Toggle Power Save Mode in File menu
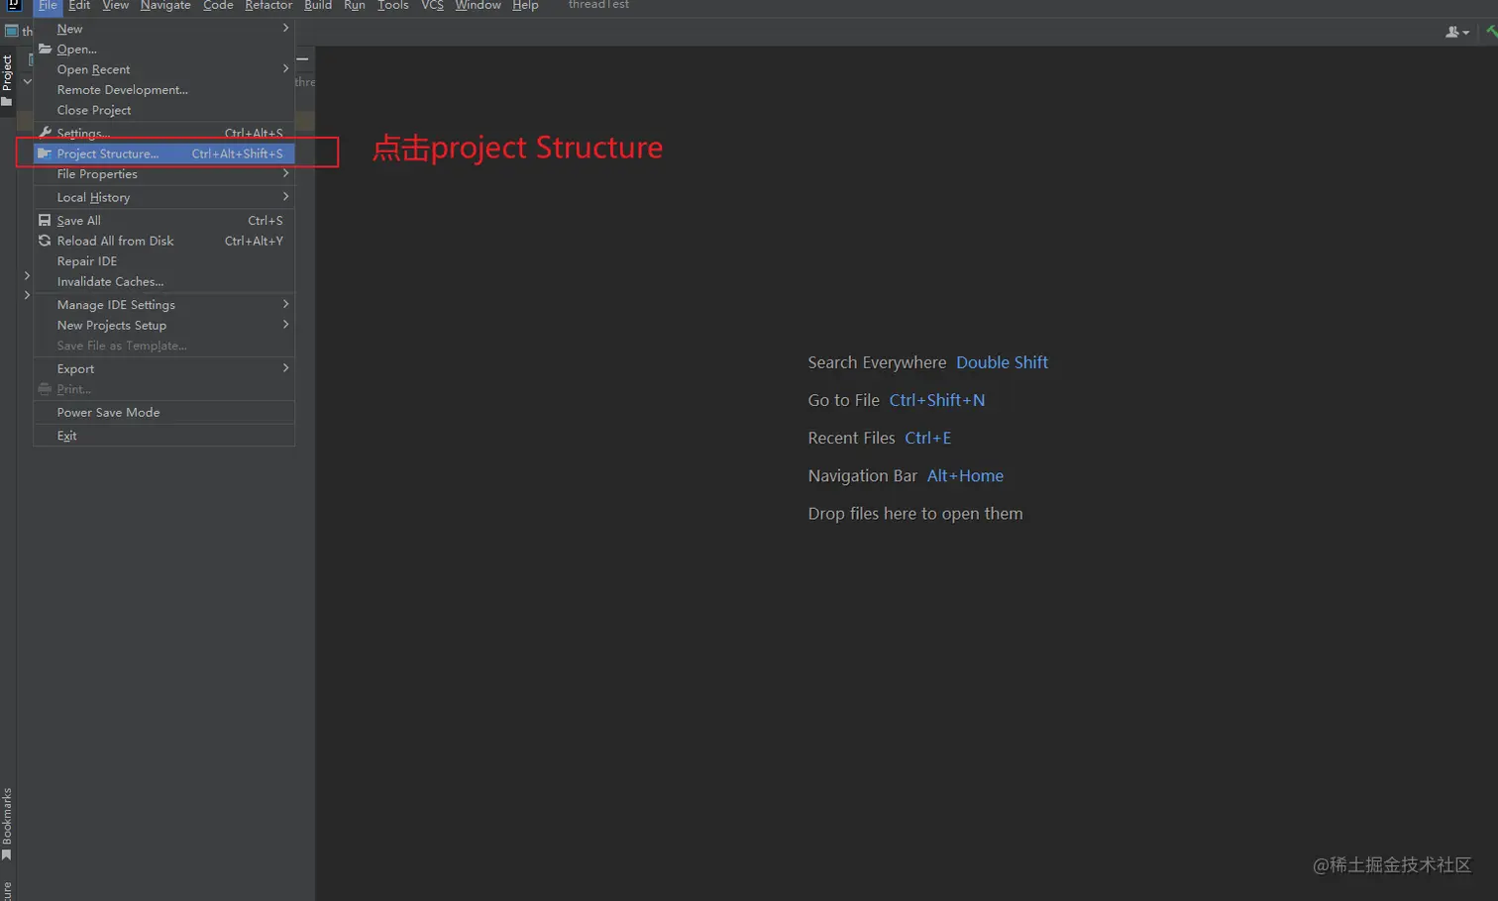Image resolution: width=1498 pixels, height=901 pixels. [164, 413]
